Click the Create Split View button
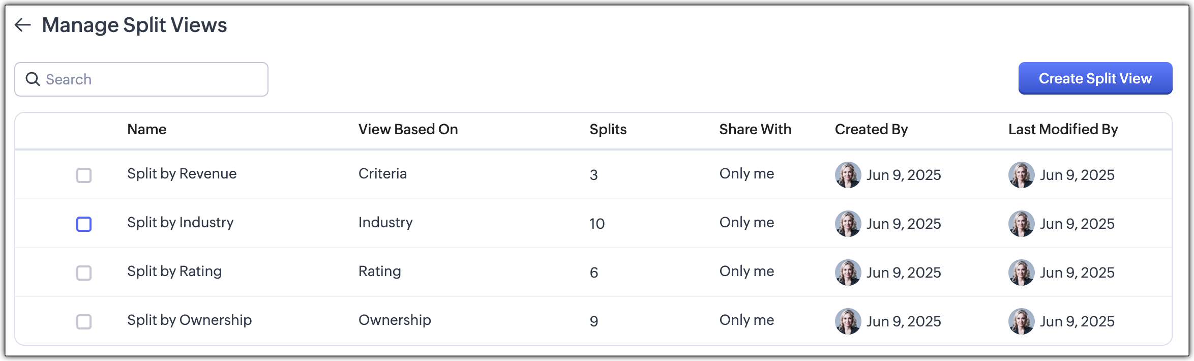This screenshot has height=361, width=1194. [1095, 78]
